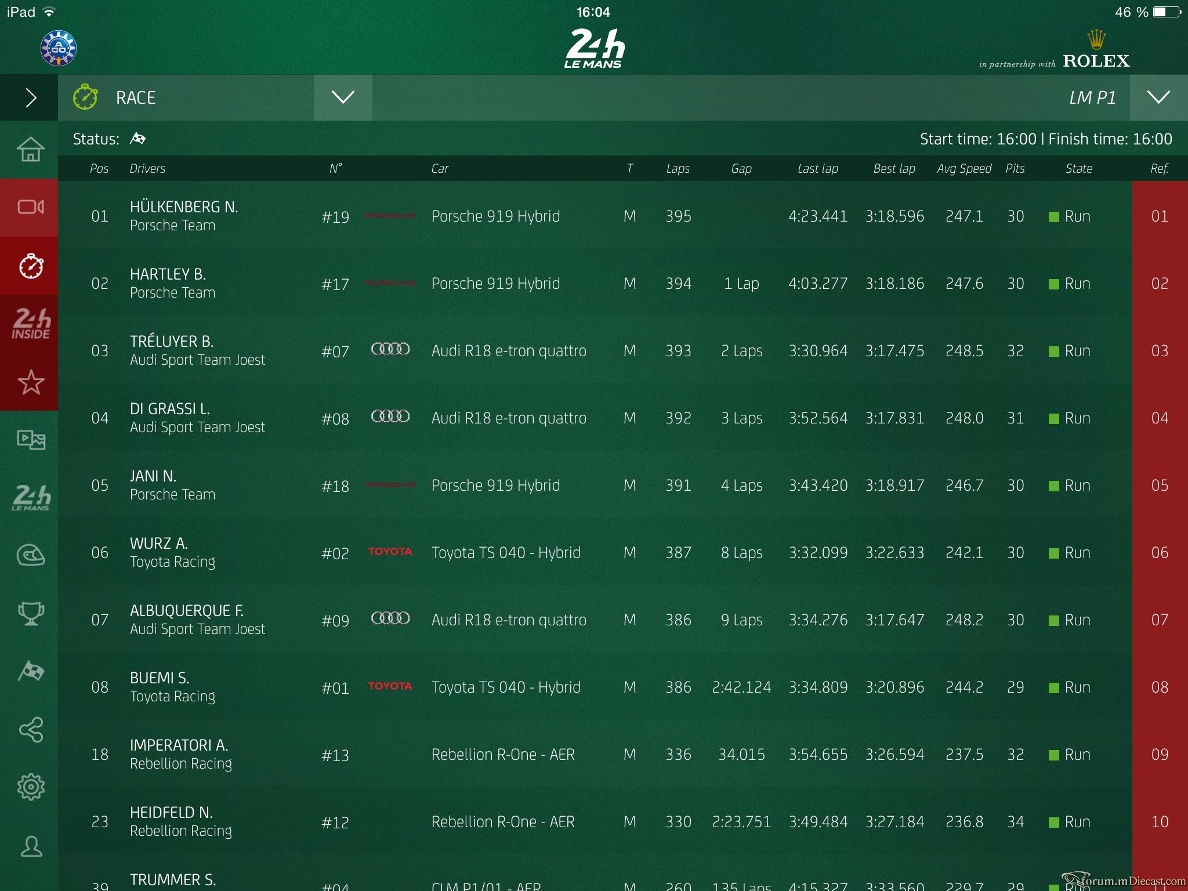Select DI GRASSI L. driver entry
This screenshot has height=891, width=1188.
(170, 409)
